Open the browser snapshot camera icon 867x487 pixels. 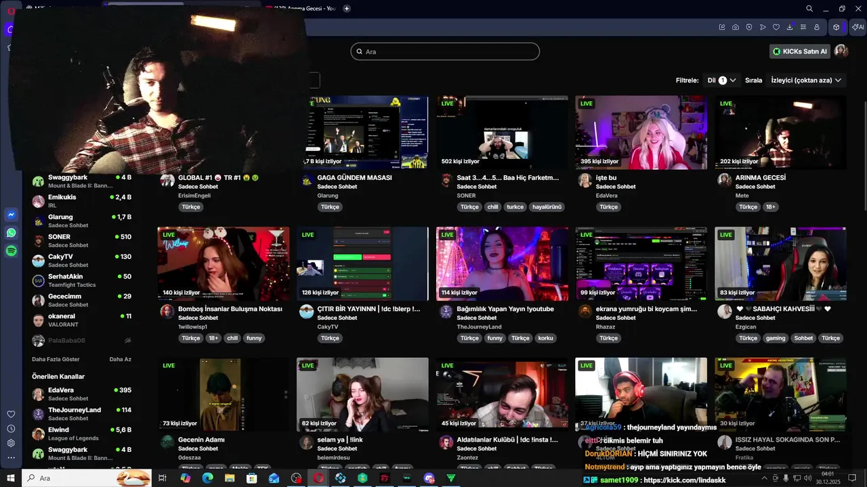click(736, 27)
